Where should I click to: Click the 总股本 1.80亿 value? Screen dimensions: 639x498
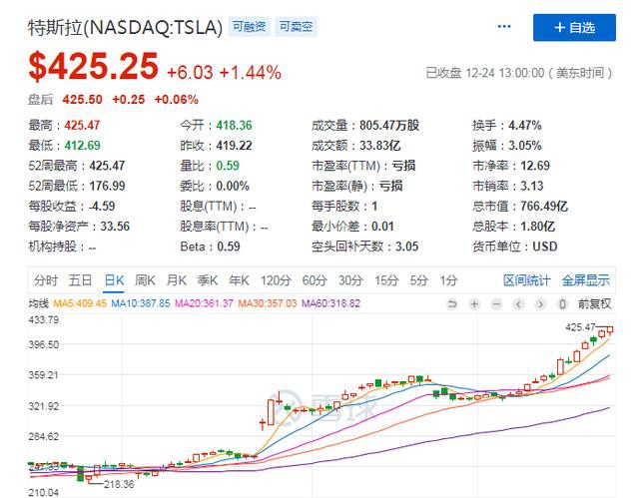coord(537,226)
